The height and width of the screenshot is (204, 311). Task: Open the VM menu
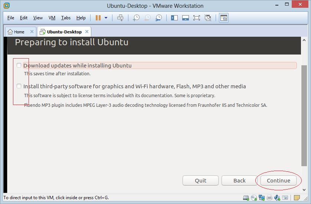pos(52,18)
